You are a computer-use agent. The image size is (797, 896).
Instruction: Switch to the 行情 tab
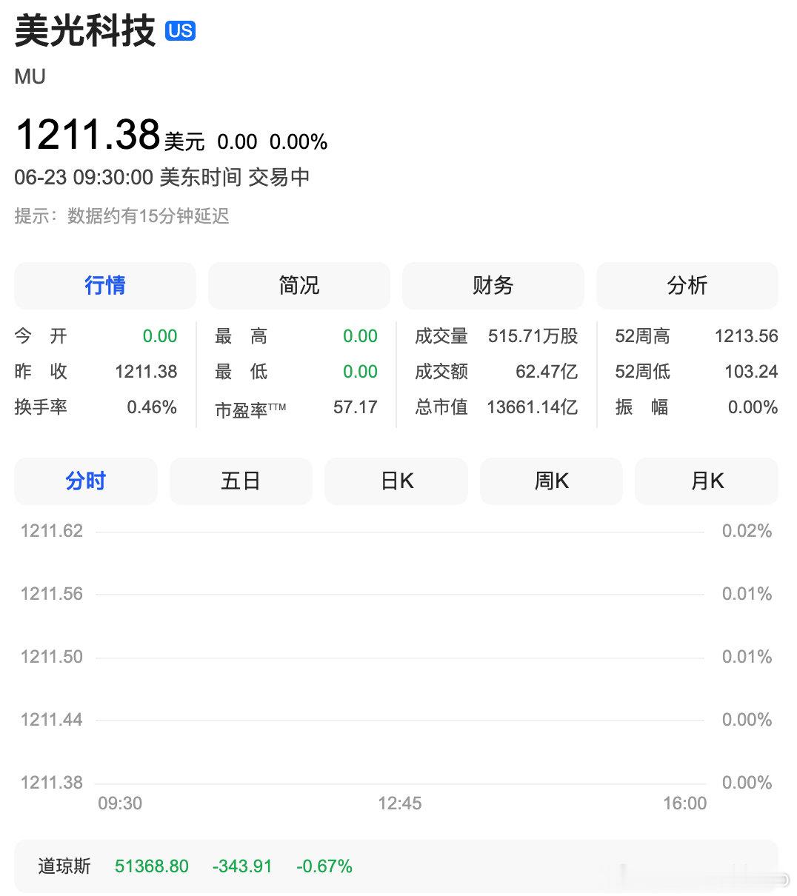(105, 285)
